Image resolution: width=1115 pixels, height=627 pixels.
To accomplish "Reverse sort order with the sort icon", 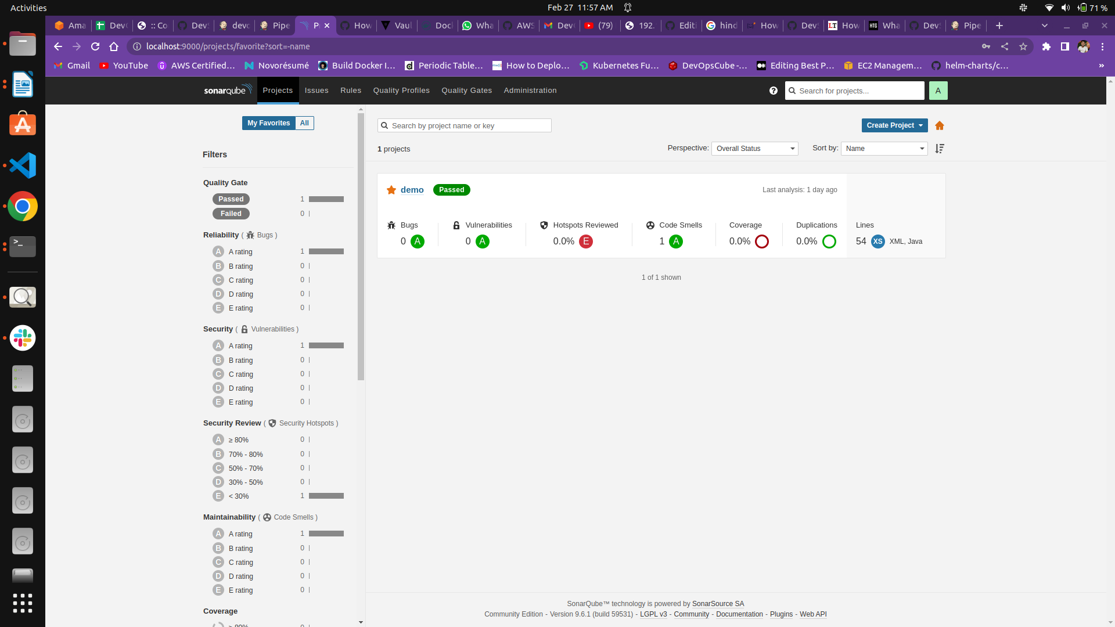I will pos(940,149).
